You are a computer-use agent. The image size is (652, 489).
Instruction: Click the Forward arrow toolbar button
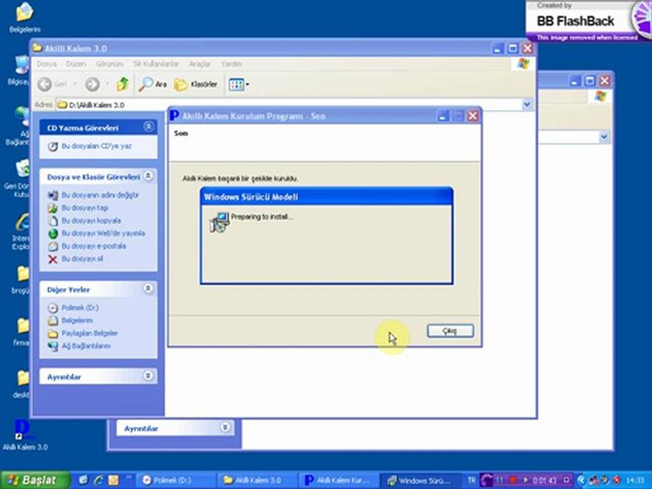(x=92, y=84)
